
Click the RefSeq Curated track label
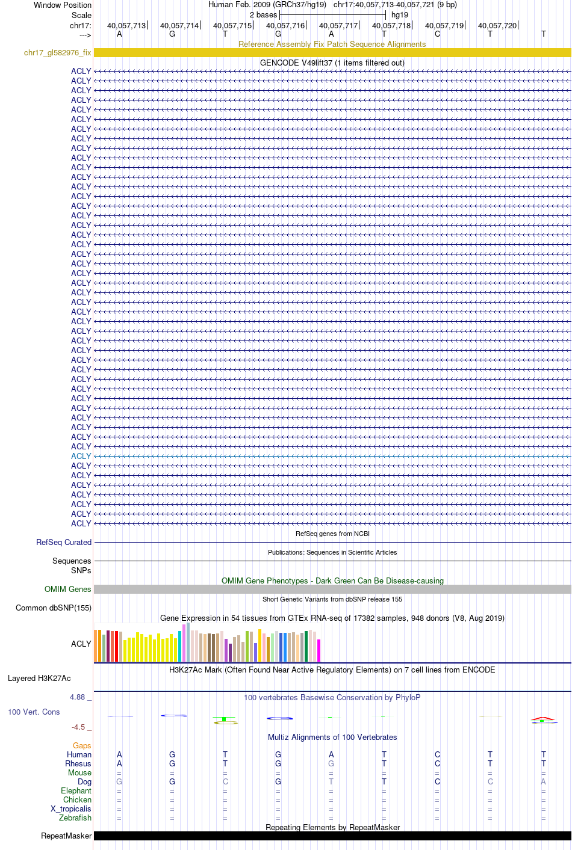pos(64,542)
